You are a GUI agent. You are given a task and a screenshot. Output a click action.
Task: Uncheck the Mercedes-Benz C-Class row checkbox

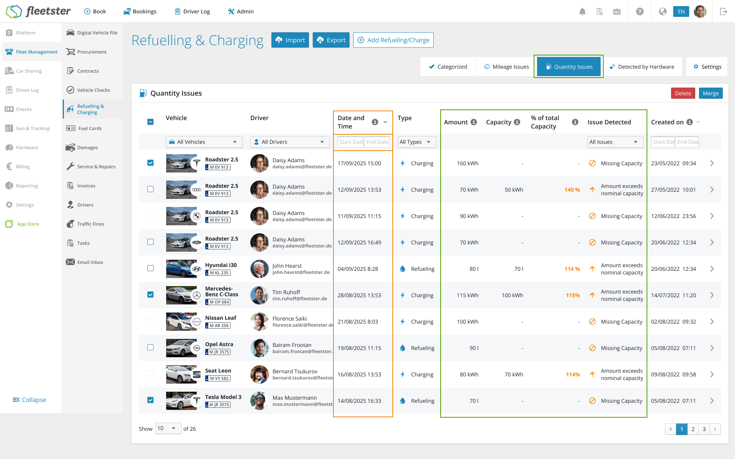point(150,295)
